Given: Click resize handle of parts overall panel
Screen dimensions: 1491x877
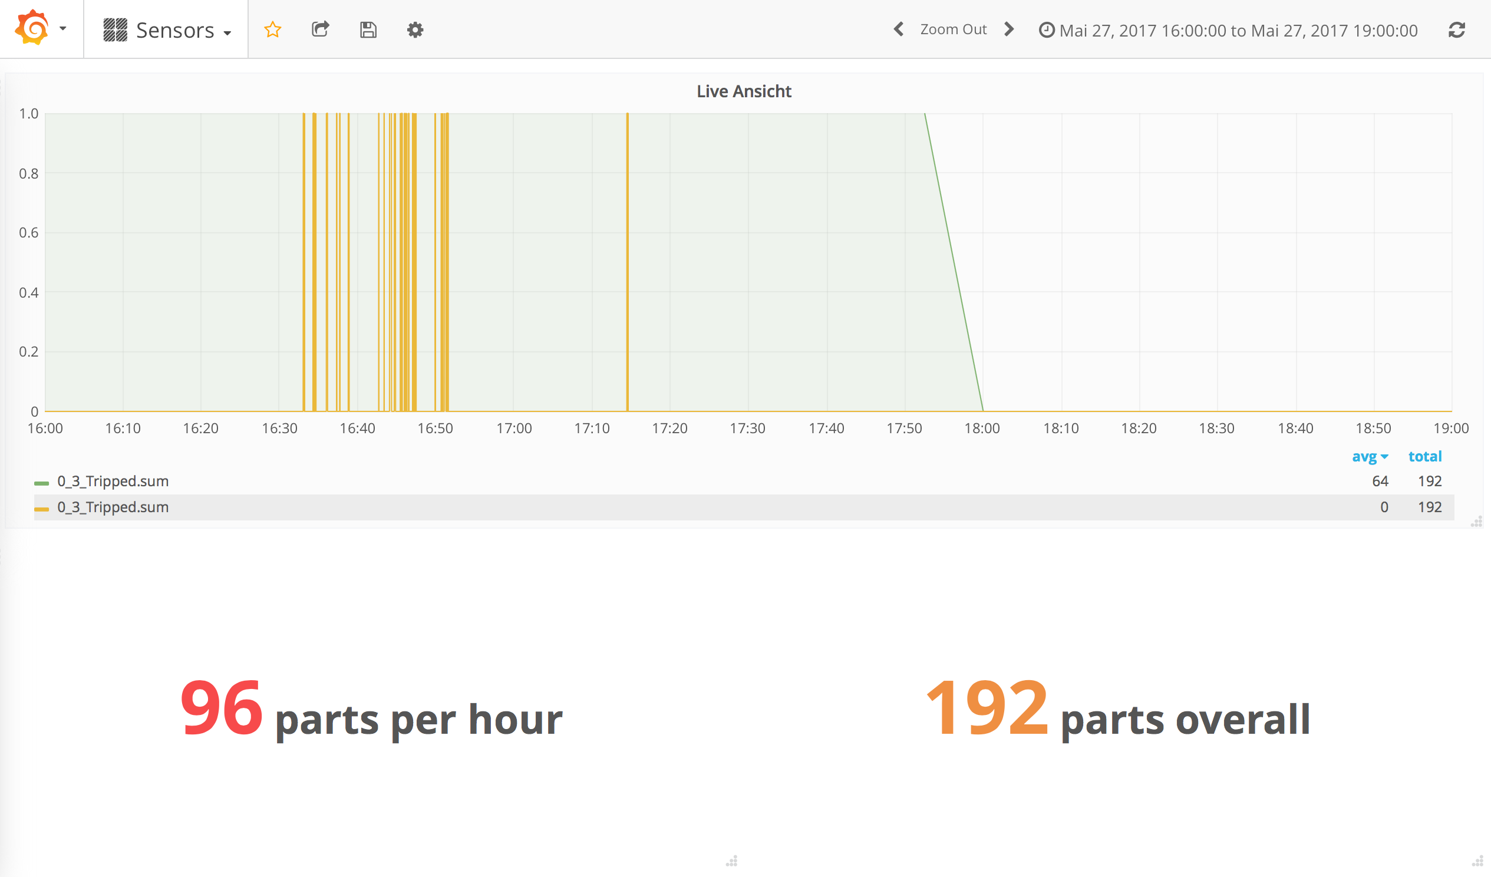Looking at the screenshot, I should tap(1477, 861).
